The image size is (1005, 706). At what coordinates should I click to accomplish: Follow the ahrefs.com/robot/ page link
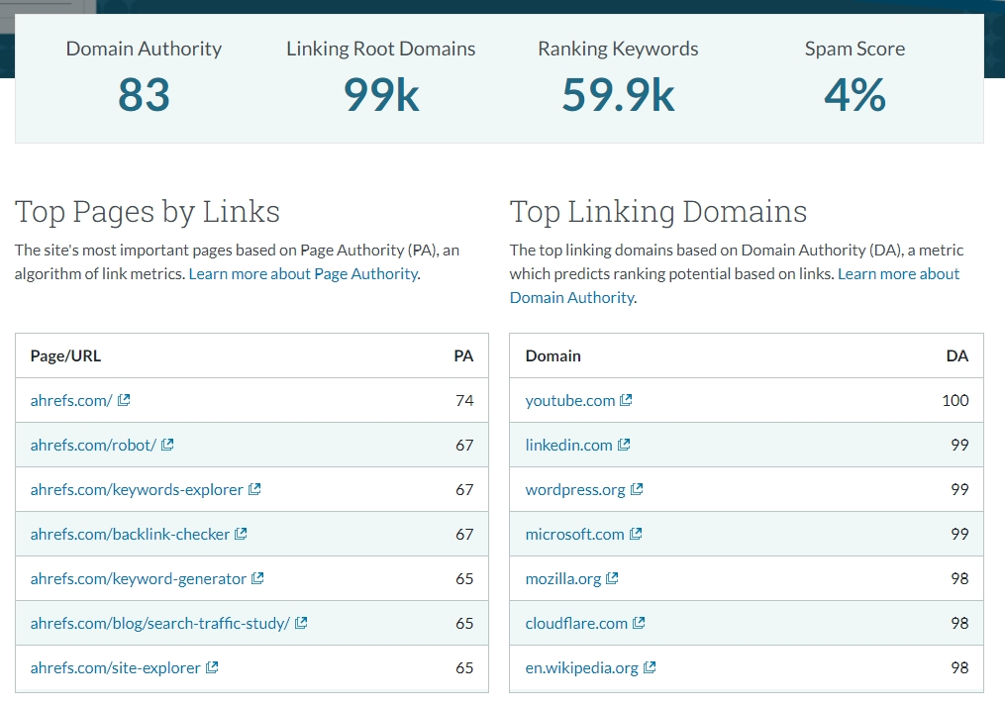[93, 445]
